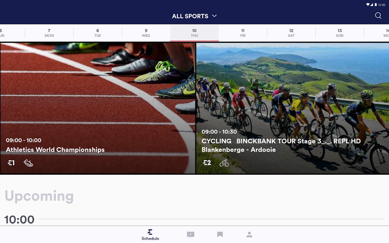Open the Cycling BinckBank Tour Stage 3 card

[x=293, y=108]
